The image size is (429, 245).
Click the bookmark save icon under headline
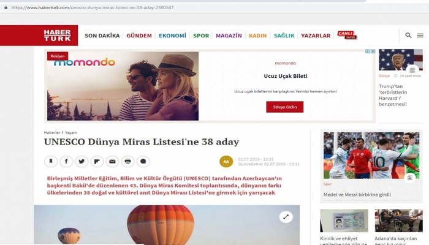click(x=51, y=161)
